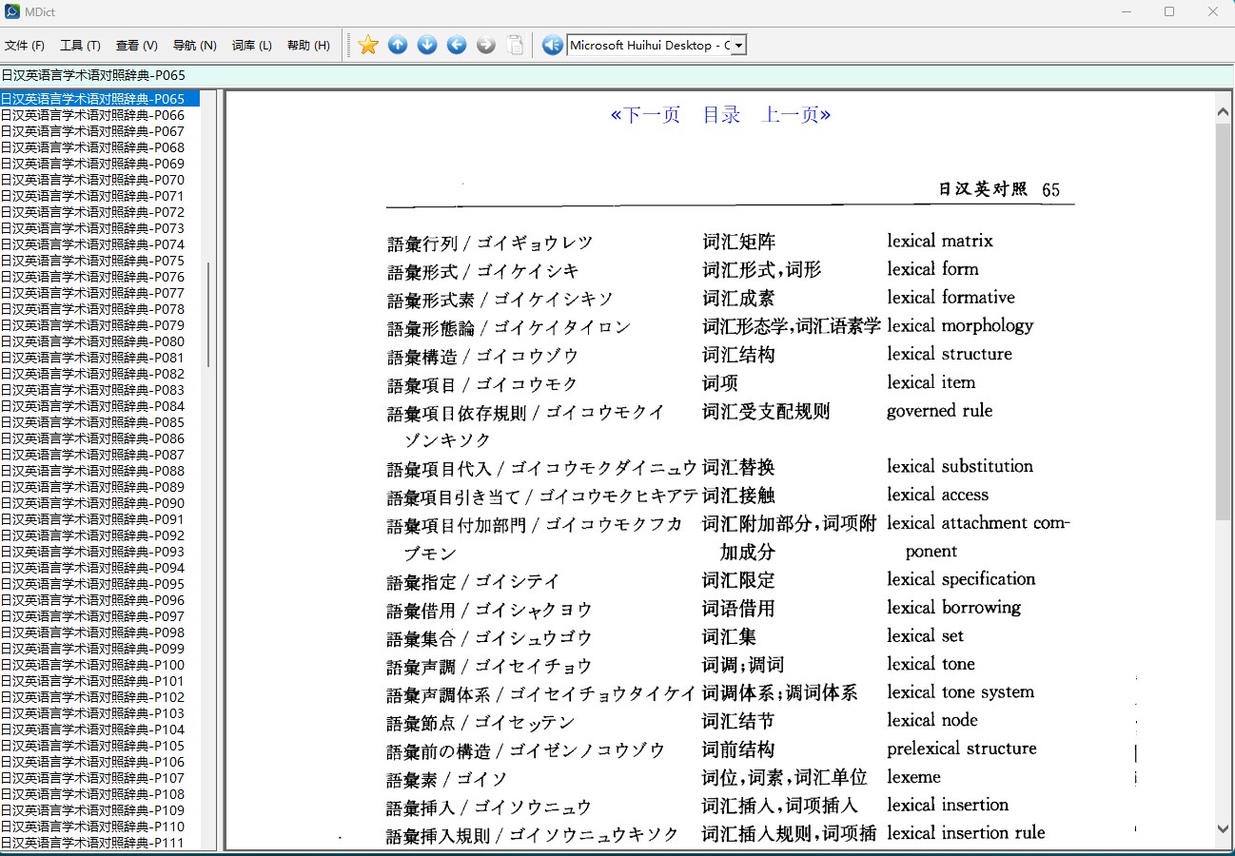Image resolution: width=1235 pixels, height=856 pixels.
Task: Select entry 日汉英语言学术语对照辞典-P096
Action: click(x=99, y=600)
